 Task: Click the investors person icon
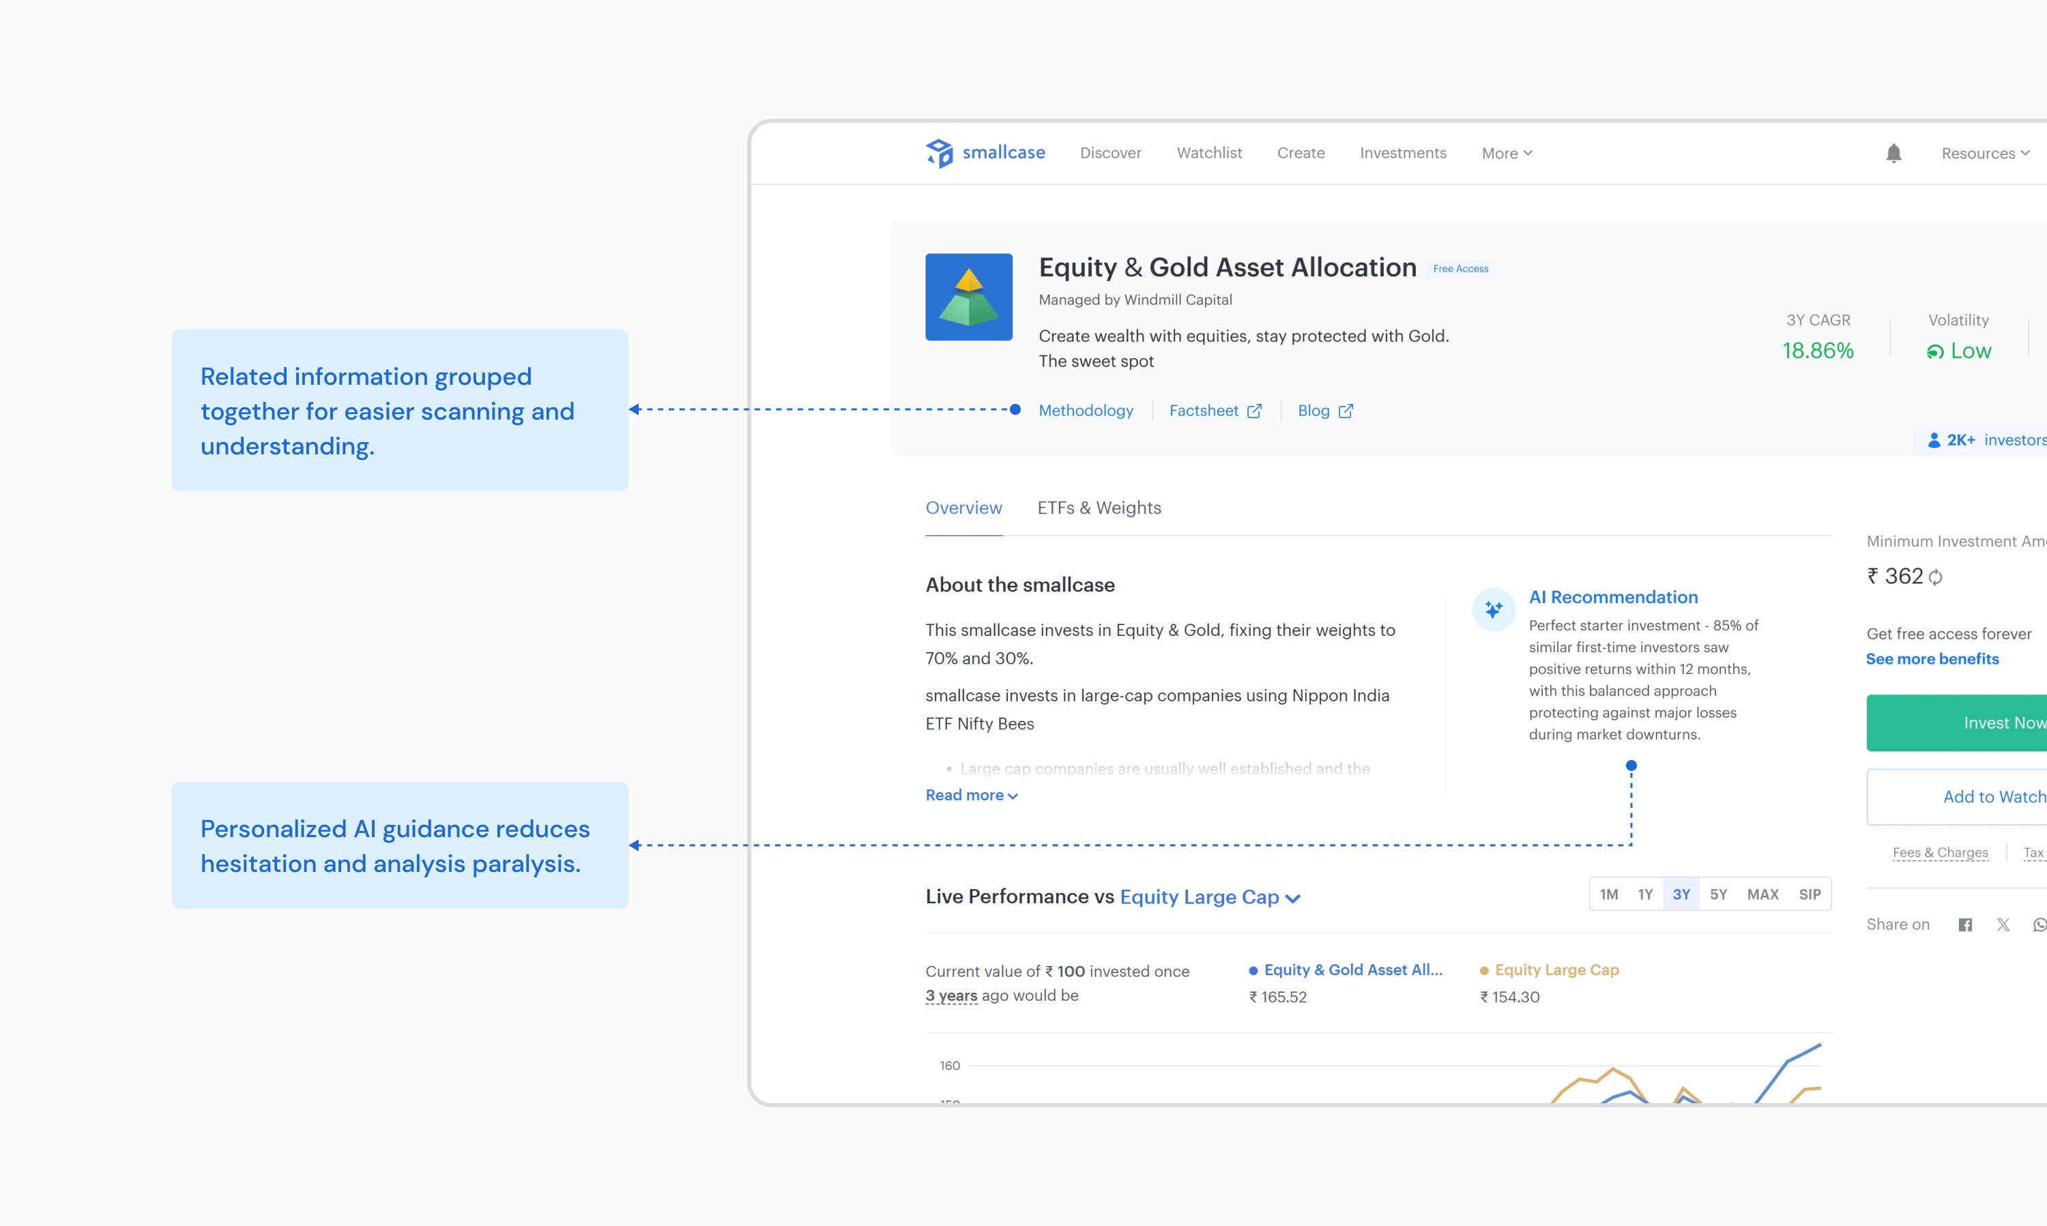click(x=1934, y=440)
